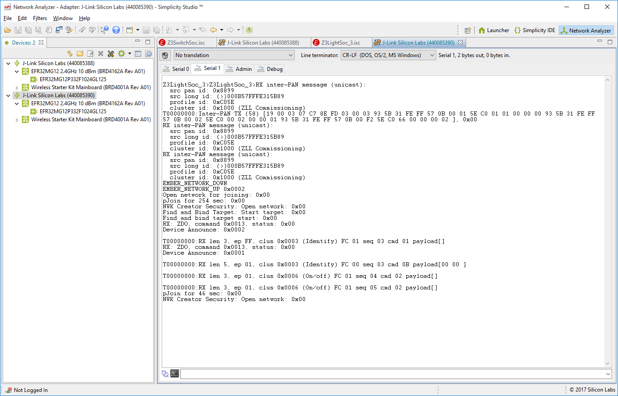
Task: Open the Line terminator CR-LF dropdown
Action: tap(388, 55)
